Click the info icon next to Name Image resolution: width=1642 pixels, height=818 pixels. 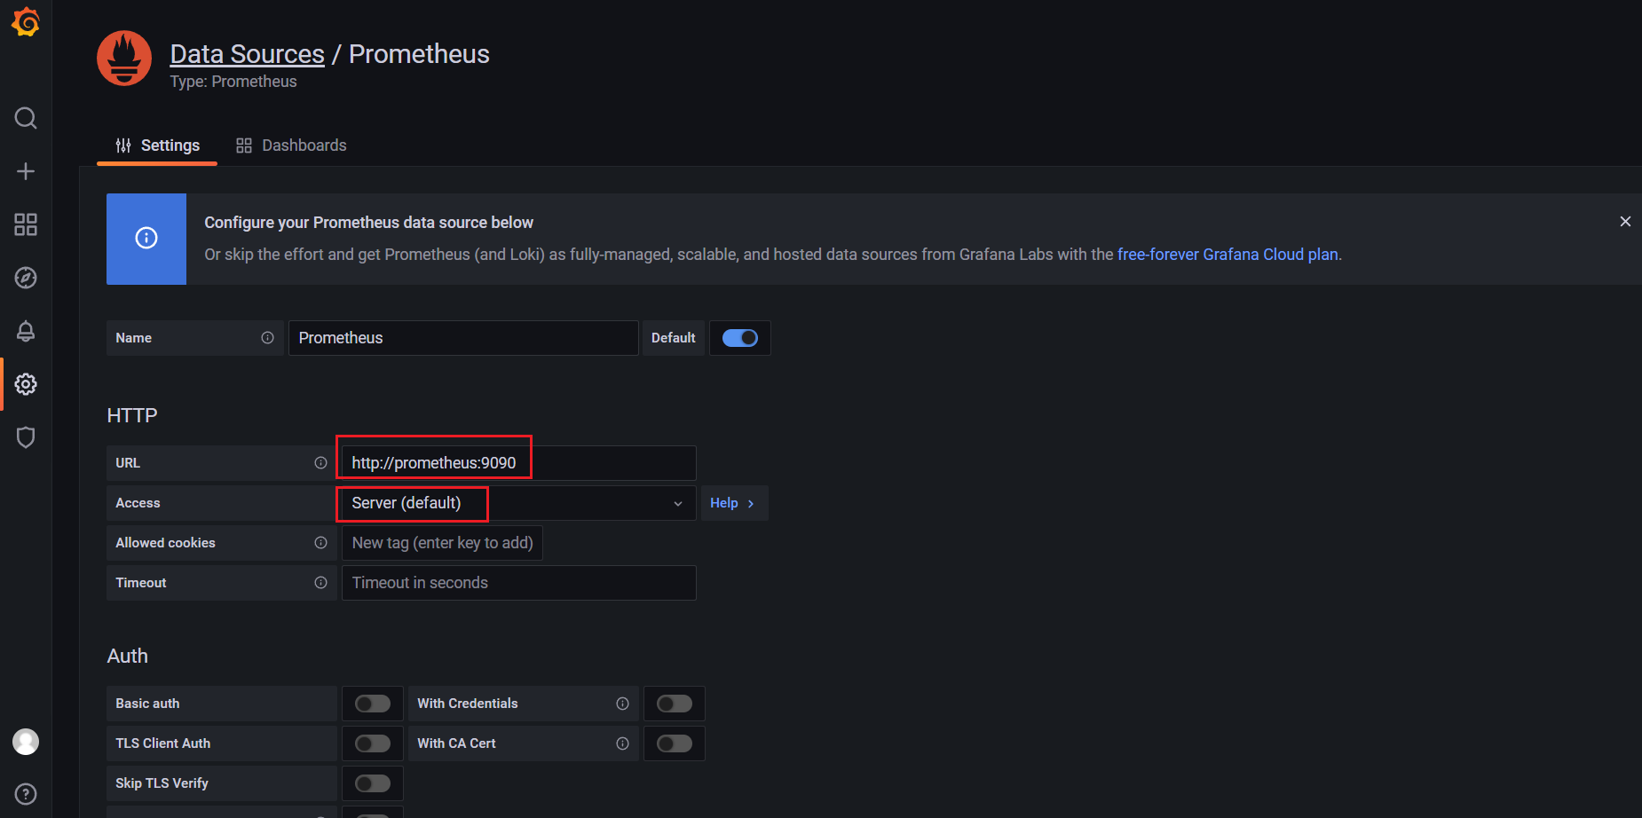tap(267, 338)
